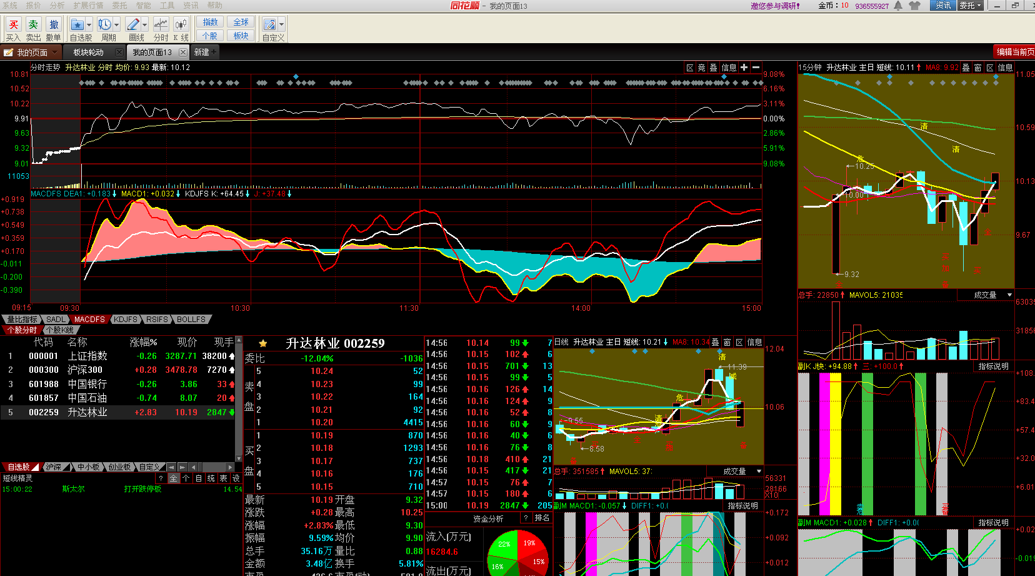The image size is (1035, 576).
Task: Toggle 信息 on the 15分钟 chart
Action: [x=1005, y=68]
